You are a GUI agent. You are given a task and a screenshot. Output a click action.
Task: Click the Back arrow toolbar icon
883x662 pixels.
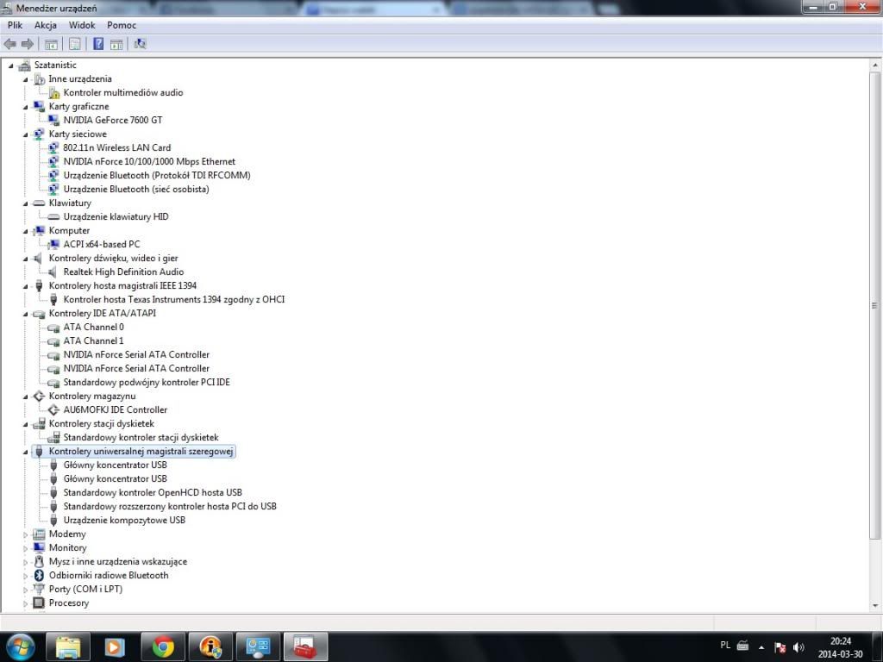click(9, 44)
